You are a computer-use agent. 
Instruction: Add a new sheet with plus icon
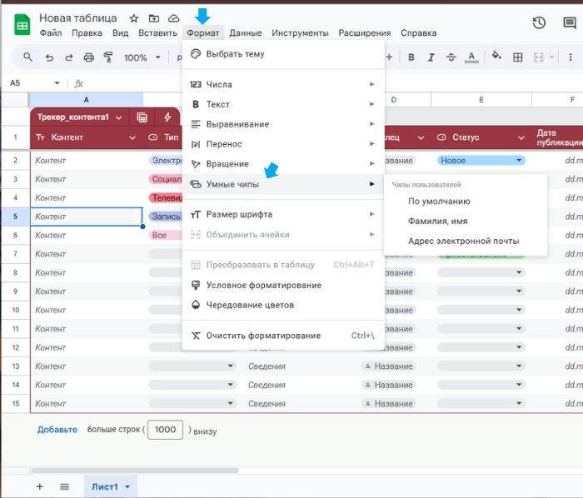click(38, 486)
